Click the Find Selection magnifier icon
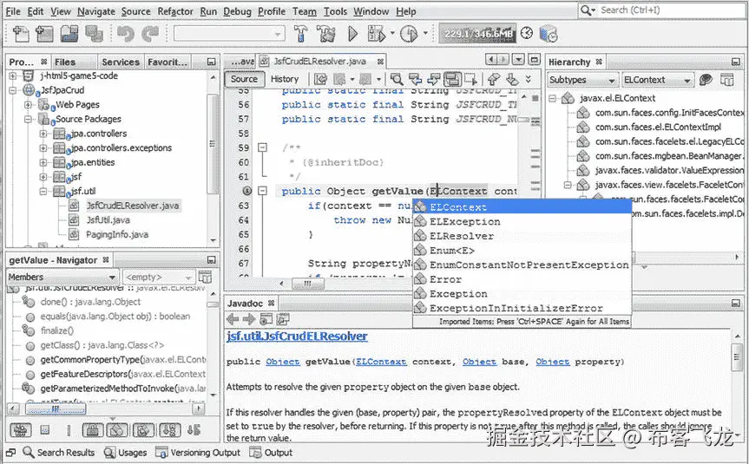Viewport: 749px width, 464px height. point(397,79)
